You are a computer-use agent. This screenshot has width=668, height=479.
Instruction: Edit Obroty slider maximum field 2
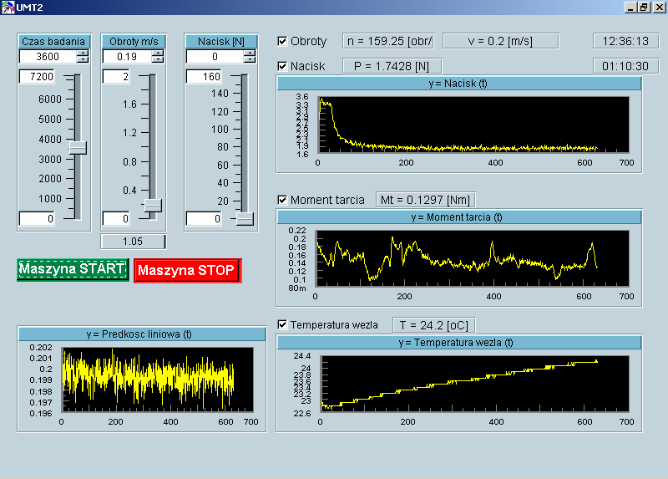click(x=116, y=76)
